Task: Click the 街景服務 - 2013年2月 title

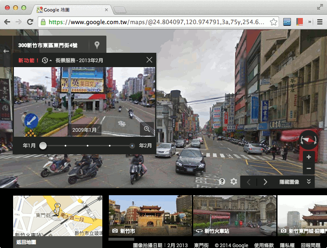Action: click(79, 61)
